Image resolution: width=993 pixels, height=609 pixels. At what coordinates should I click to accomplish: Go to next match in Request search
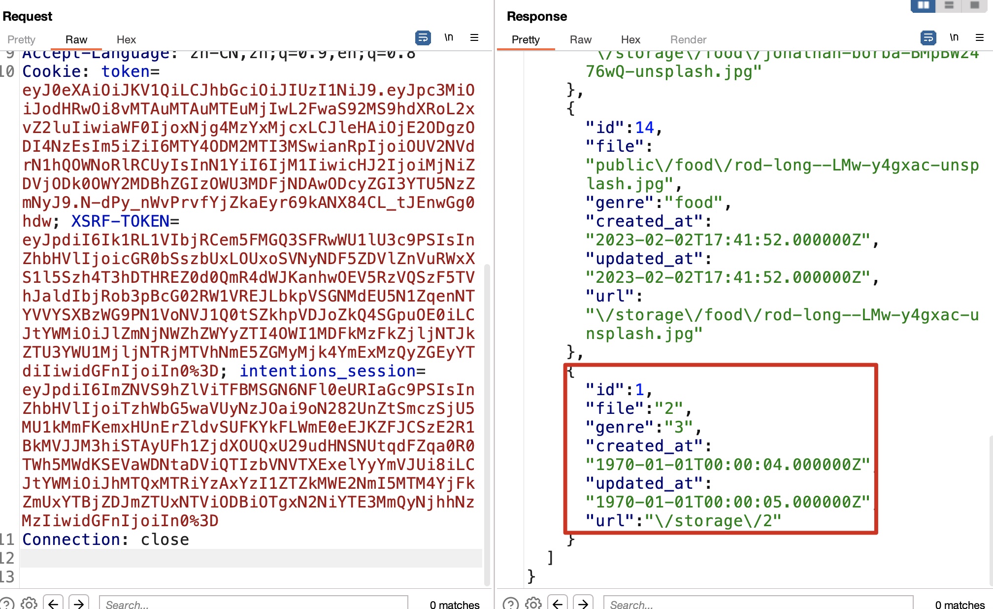click(79, 604)
